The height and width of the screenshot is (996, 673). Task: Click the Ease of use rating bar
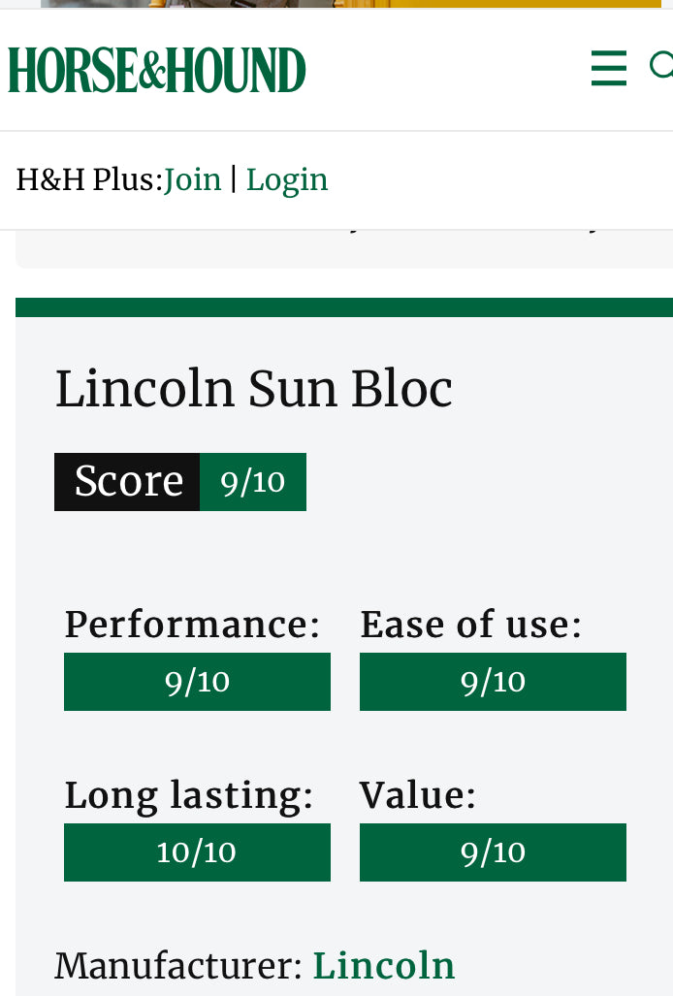click(x=493, y=682)
